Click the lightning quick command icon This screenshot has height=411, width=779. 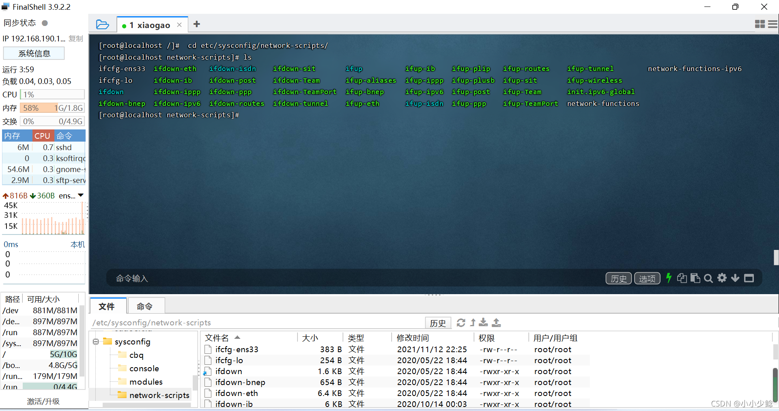669,278
